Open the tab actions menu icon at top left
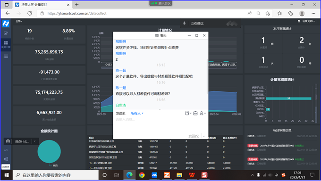This screenshot has width=321, height=181. pos(7,5)
